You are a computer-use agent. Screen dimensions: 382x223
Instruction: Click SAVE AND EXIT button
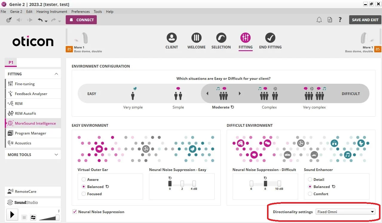365,20
